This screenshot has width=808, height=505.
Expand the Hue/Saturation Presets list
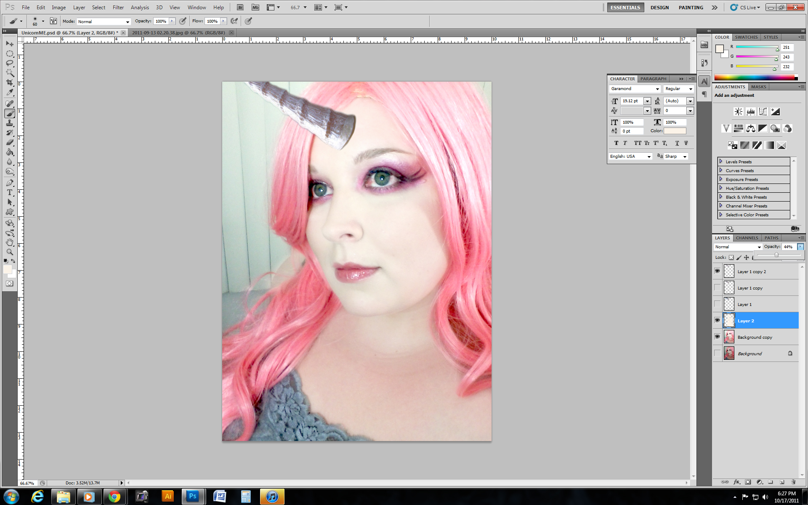tap(720, 188)
